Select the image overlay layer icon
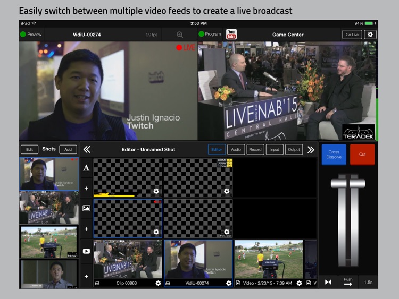This screenshot has width=399, height=299. [x=86, y=208]
